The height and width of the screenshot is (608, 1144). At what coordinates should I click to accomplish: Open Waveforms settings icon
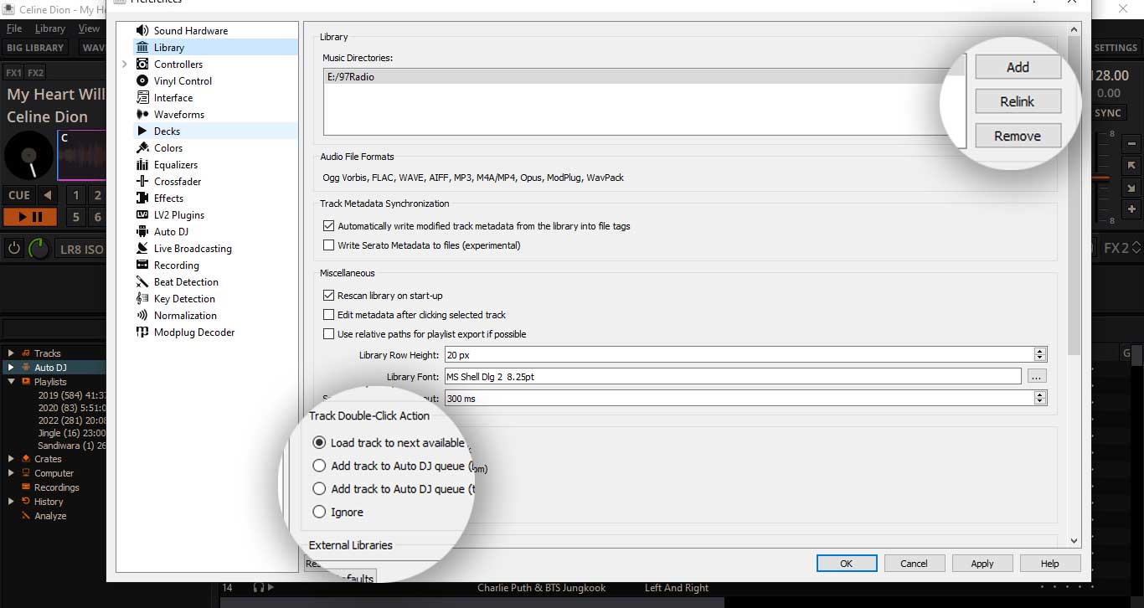pos(142,115)
